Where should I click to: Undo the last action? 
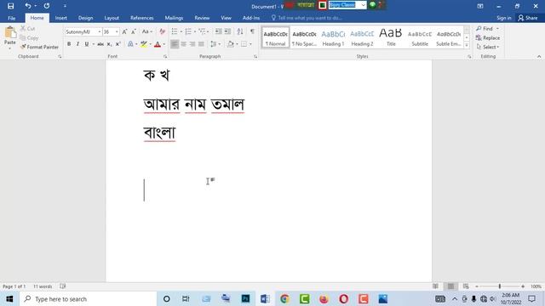[x=28, y=6]
